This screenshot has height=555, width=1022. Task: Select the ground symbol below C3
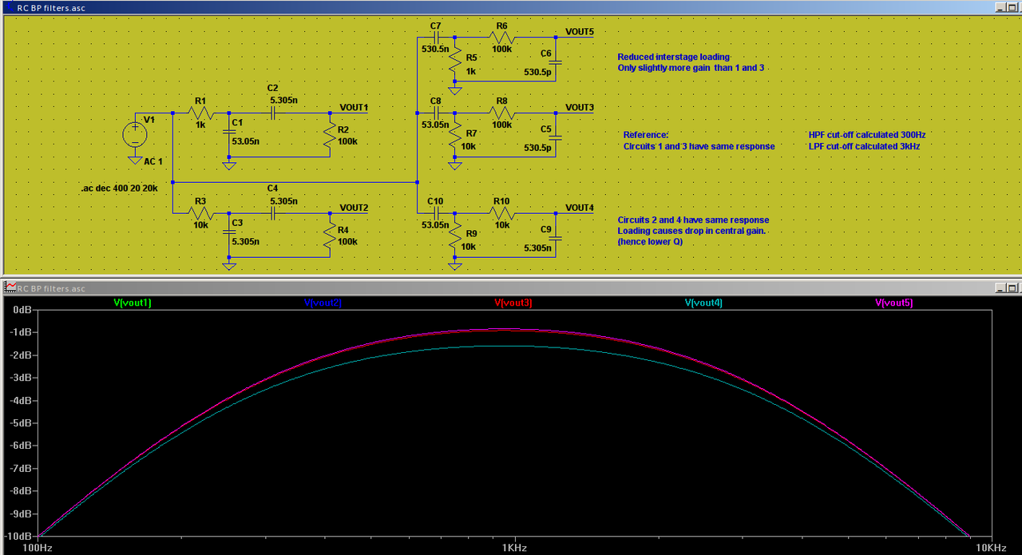click(x=229, y=266)
